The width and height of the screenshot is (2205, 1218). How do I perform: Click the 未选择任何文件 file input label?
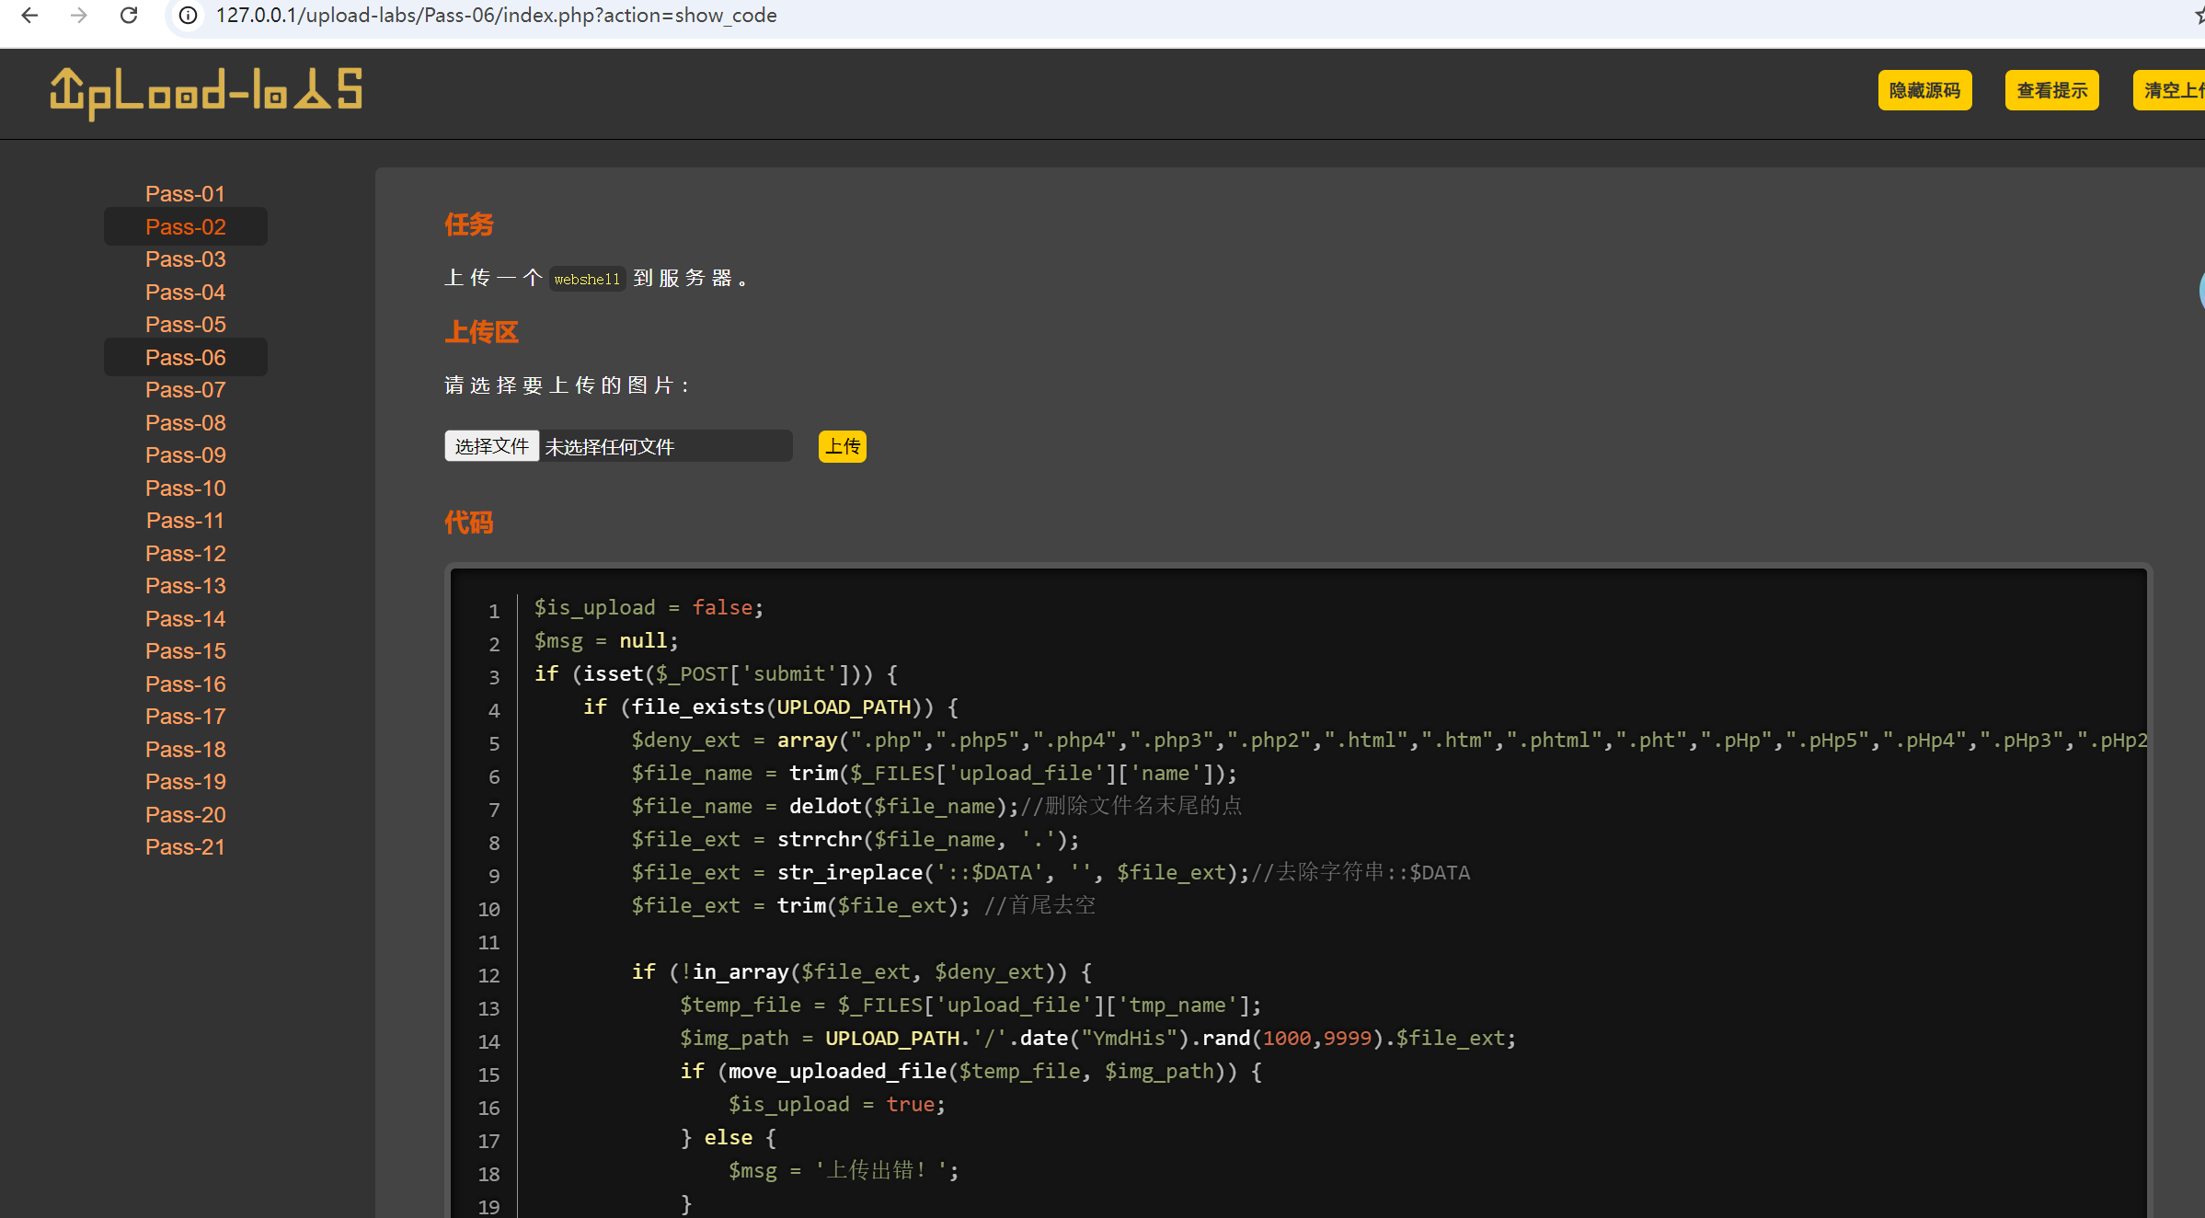pos(609,447)
